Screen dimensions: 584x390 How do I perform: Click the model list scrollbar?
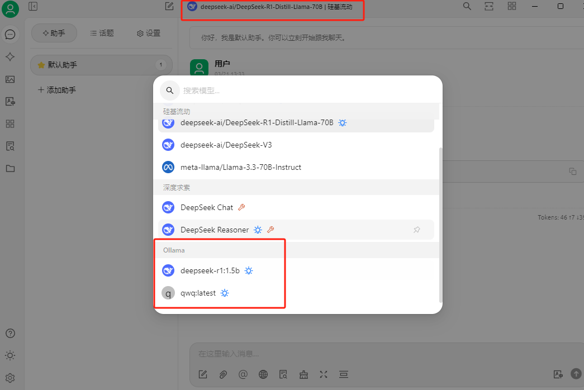point(440,225)
